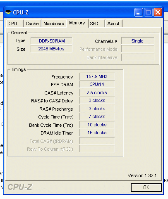
Task: Minimize the CPU-Z window
Action: 139,12
